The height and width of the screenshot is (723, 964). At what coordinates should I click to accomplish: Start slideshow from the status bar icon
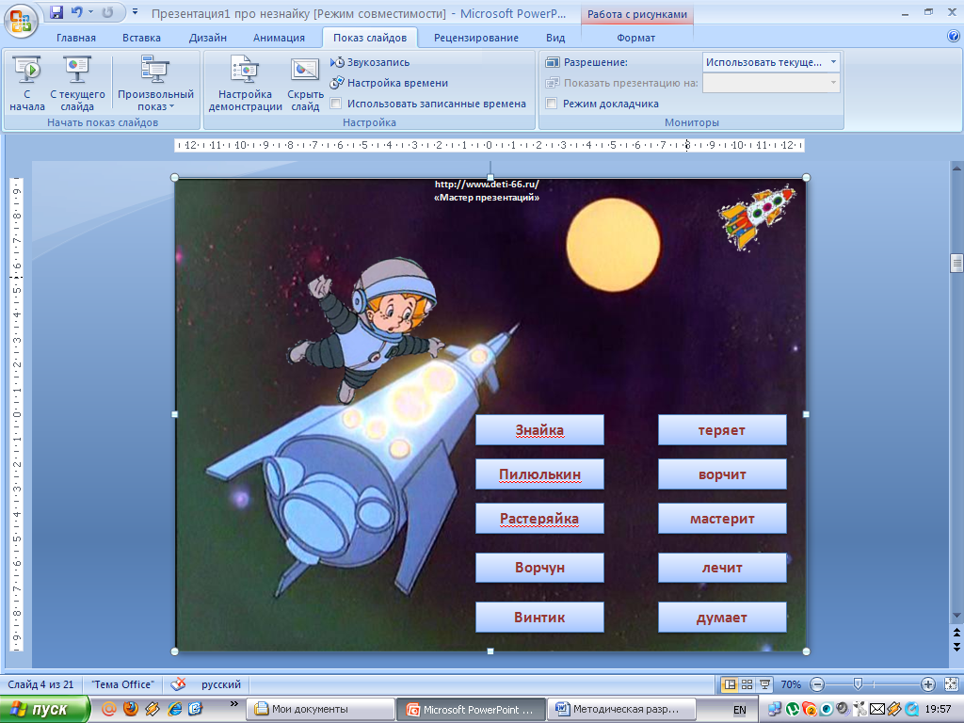coord(764,684)
